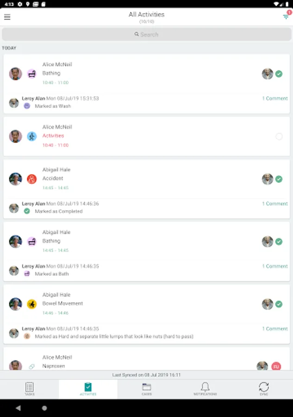Click the Search field

pos(147,34)
